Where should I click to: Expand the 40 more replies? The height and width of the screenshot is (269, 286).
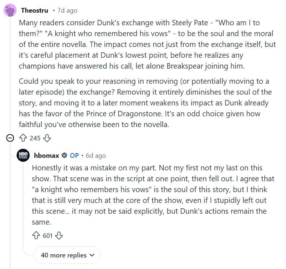click(x=67, y=255)
